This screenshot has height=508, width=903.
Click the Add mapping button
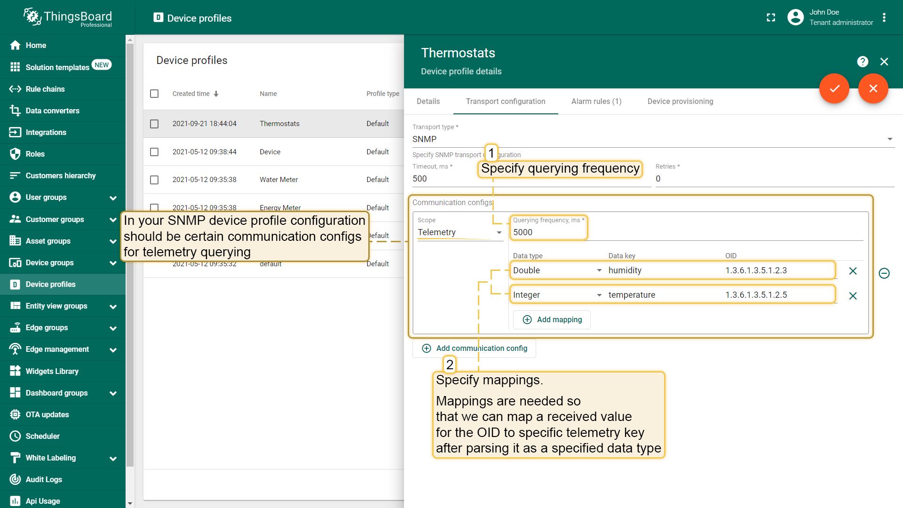552,320
